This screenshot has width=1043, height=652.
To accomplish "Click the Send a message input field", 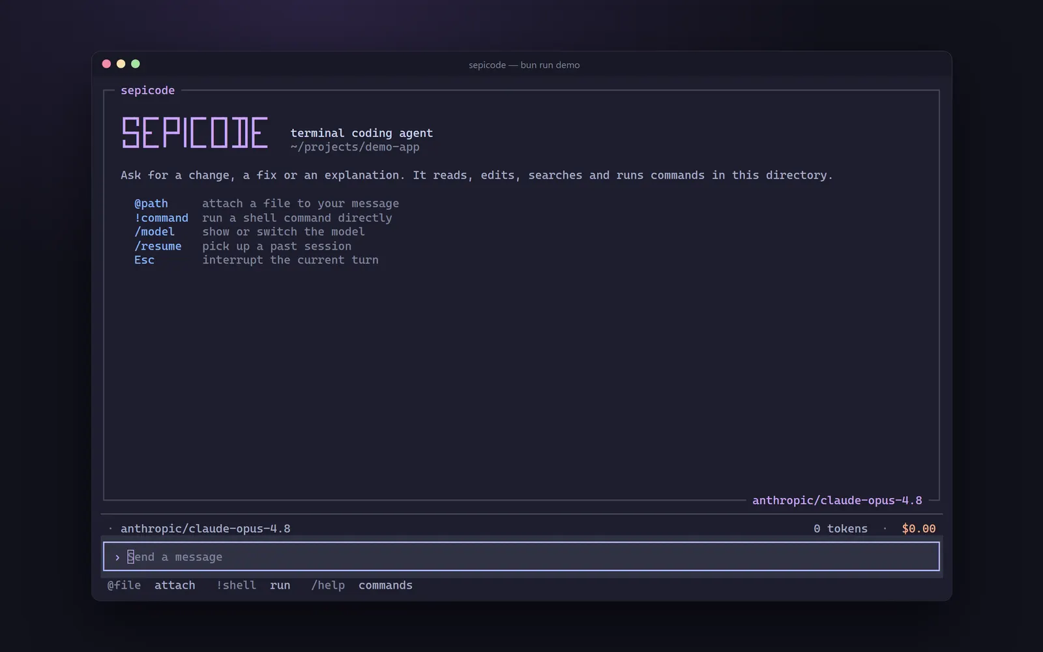I will point(521,556).
